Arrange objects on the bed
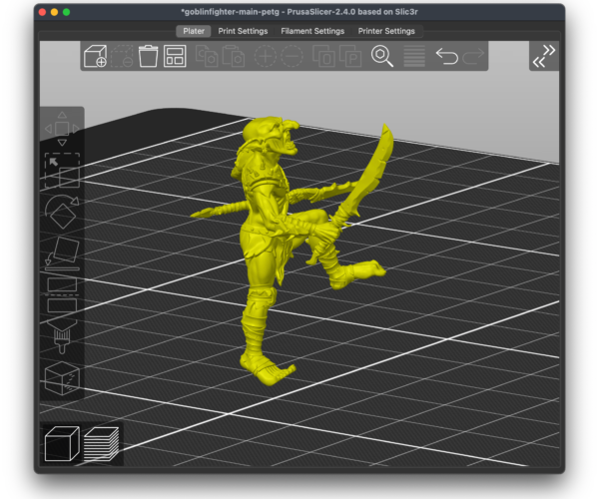Viewport: 599px width, 499px height. (x=176, y=56)
